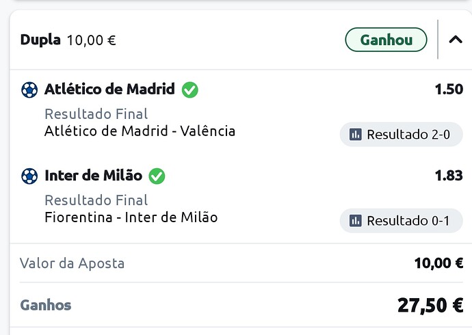
Task: Click the stats chart icon in Resultado 2-0
Action: (x=356, y=135)
